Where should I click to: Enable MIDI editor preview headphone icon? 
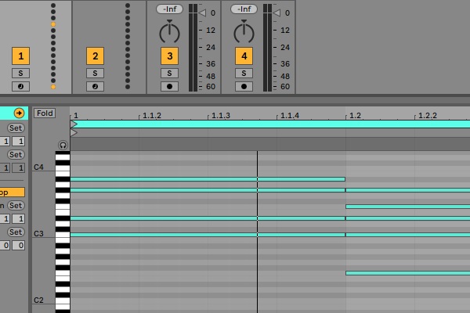pyautogui.click(x=63, y=146)
